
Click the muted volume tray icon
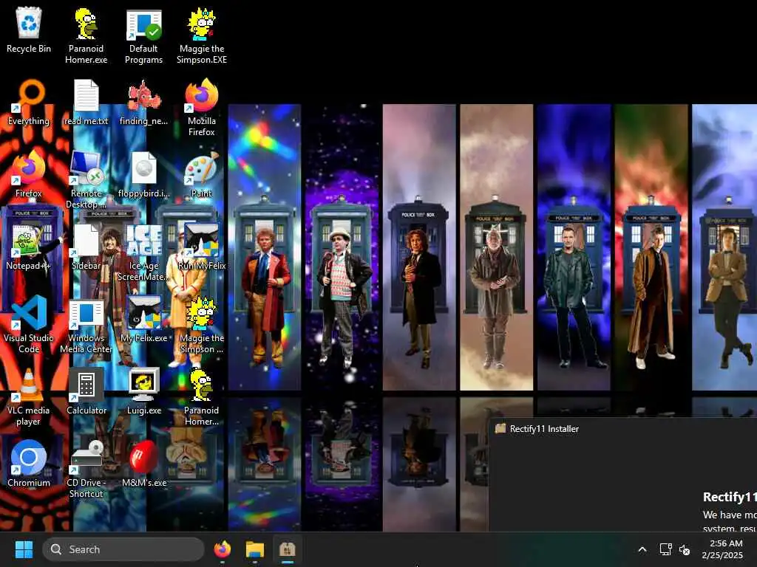tap(684, 549)
